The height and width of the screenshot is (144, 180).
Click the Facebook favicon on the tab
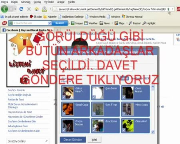(4, 30)
